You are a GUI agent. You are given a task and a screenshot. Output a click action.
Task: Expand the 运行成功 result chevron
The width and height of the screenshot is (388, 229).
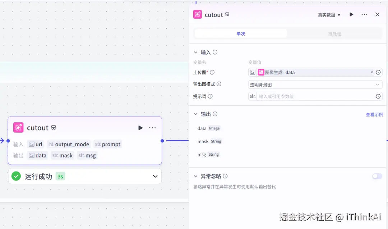155,176
